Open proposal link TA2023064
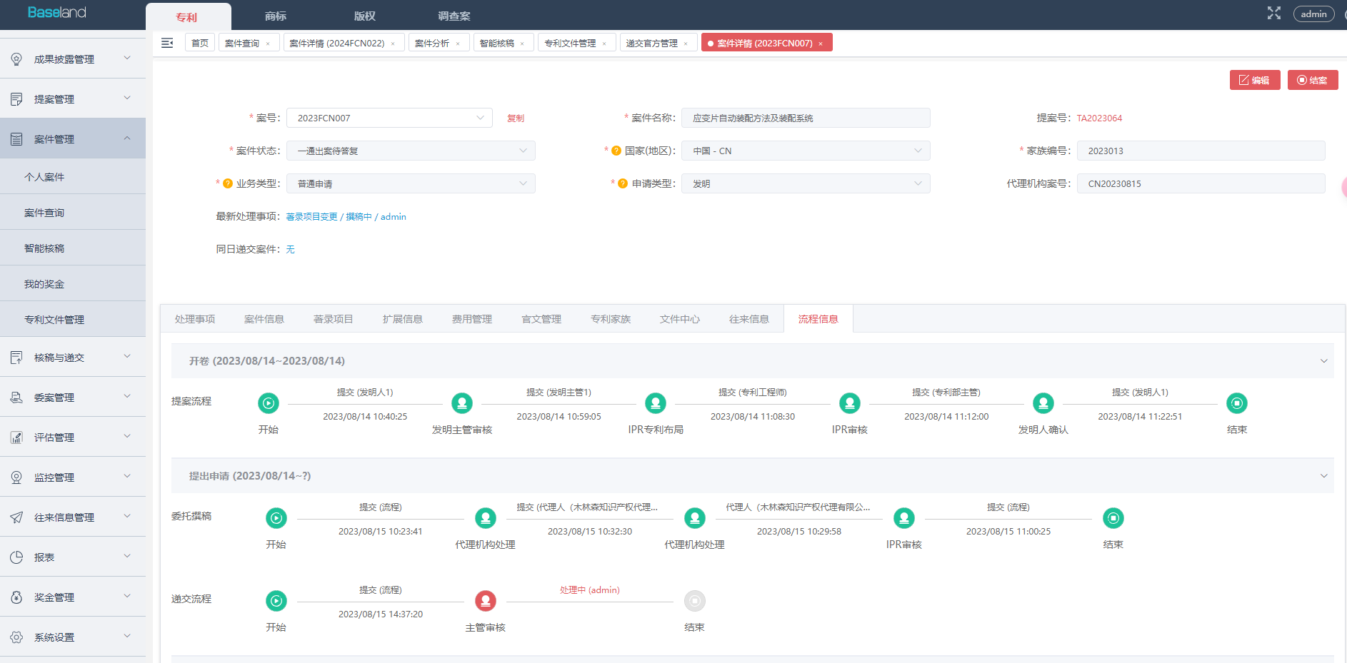 coord(1099,118)
